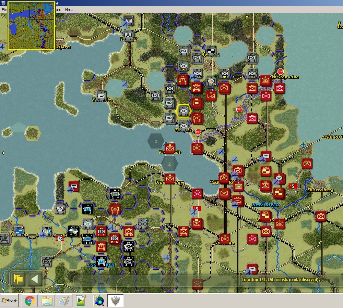343x308 pixels.
Task: Select the red division unit marked 6 7
Action: coord(184,232)
